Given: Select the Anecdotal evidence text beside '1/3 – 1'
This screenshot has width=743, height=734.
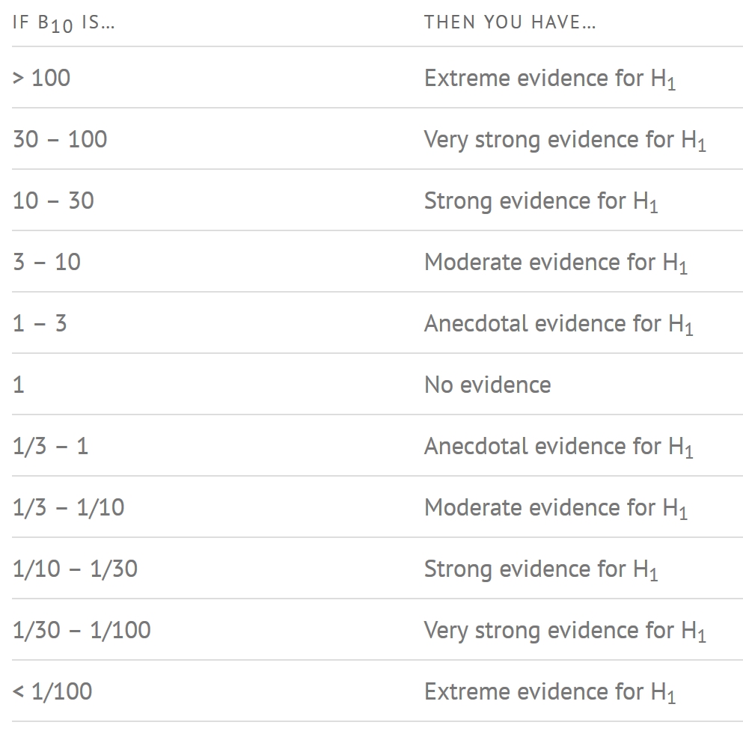Looking at the screenshot, I should (558, 447).
